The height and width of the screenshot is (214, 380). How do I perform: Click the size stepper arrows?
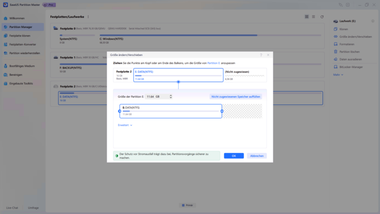click(171, 97)
